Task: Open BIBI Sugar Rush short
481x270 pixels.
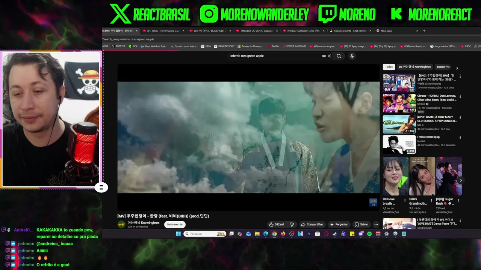Action: [x=449, y=176]
